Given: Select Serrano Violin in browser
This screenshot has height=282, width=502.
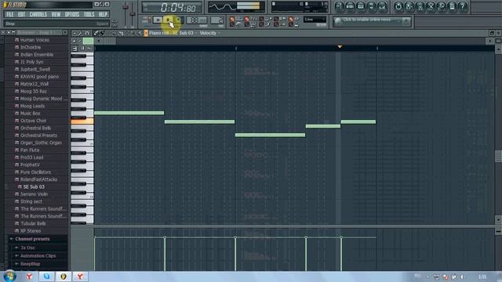Looking at the screenshot, I should click(34, 194).
